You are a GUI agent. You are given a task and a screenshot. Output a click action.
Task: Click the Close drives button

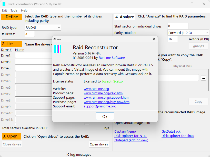[x=12, y=144]
